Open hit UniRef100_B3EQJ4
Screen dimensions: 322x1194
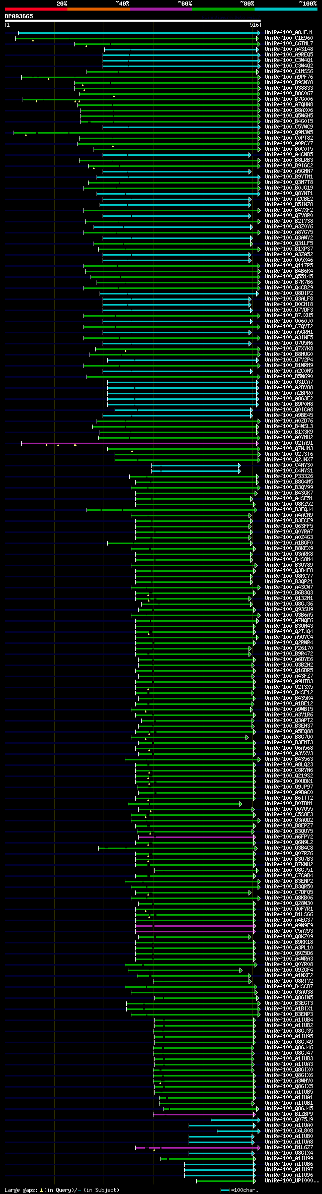pyautogui.click(x=289, y=509)
